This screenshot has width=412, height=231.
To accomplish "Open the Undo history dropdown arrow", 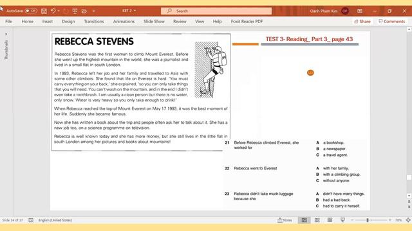I will point(59,11).
